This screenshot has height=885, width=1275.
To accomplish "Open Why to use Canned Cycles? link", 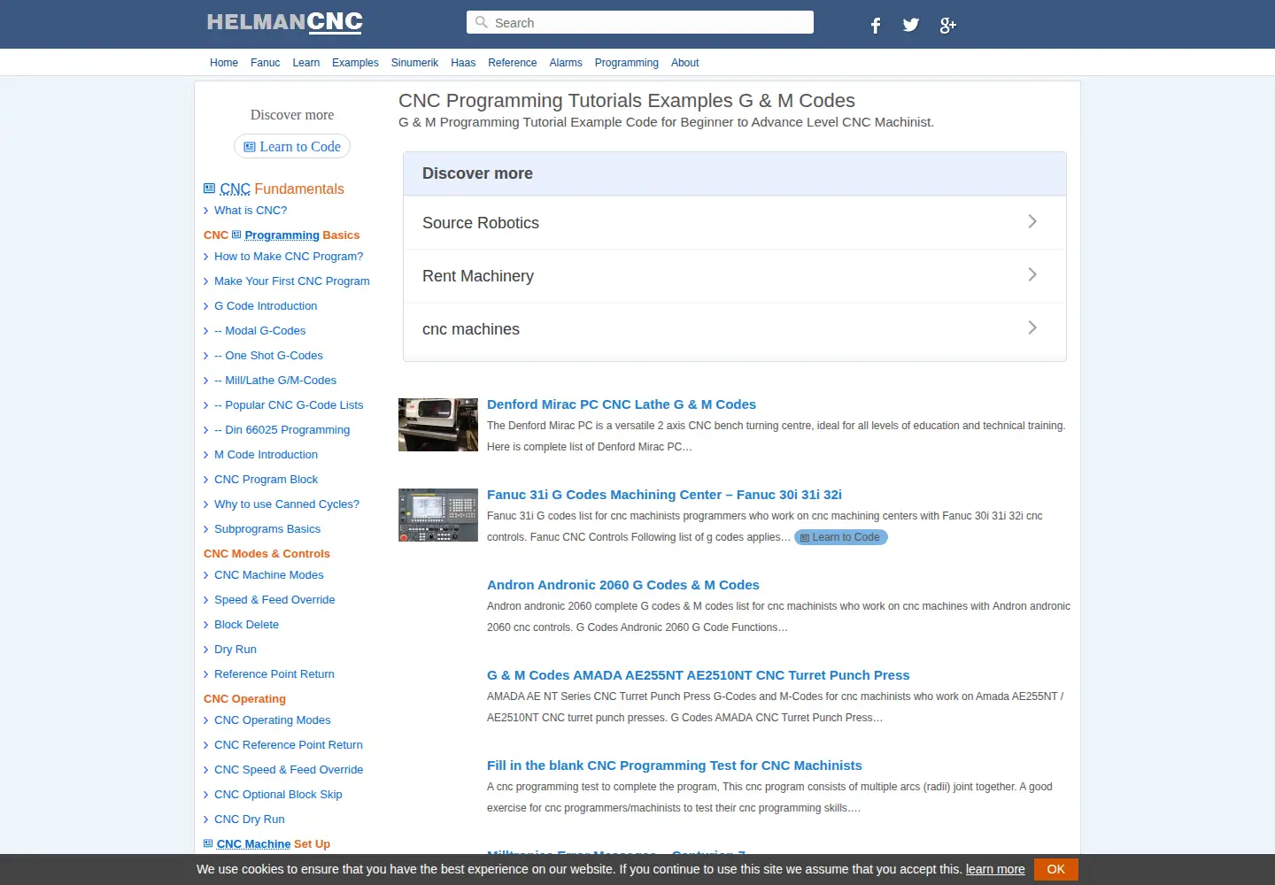I will pos(287,504).
